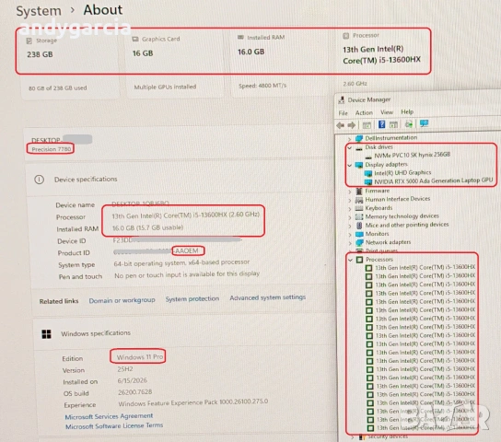This screenshot has height=442, width=501.
Task: Select the Keyboards category icon
Action: (359, 208)
